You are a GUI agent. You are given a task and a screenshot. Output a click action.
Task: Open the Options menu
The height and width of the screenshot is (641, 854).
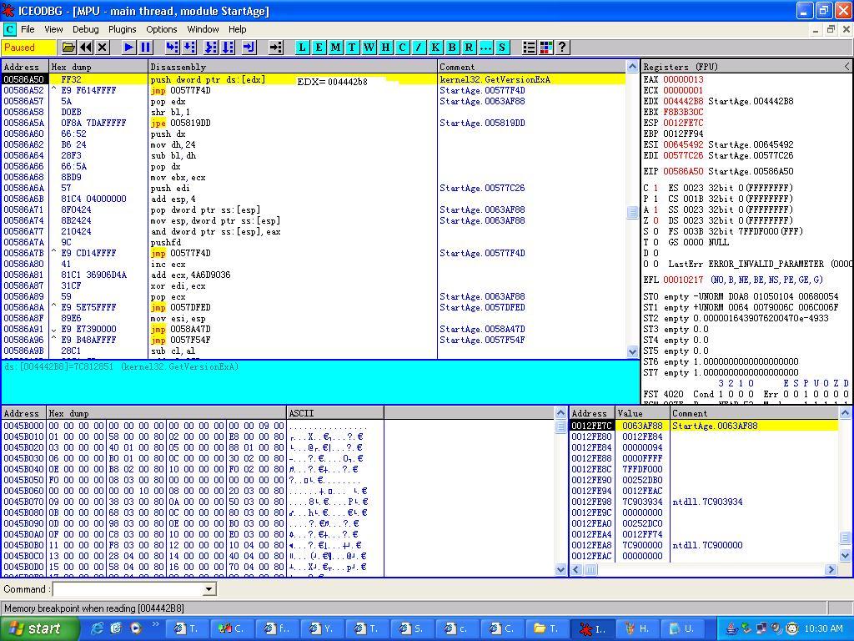(162, 29)
